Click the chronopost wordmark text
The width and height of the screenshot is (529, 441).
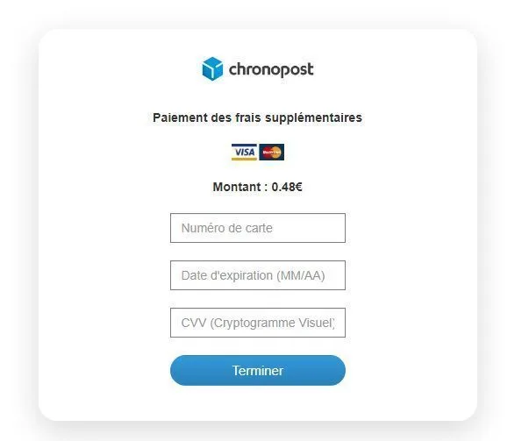click(x=270, y=69)
